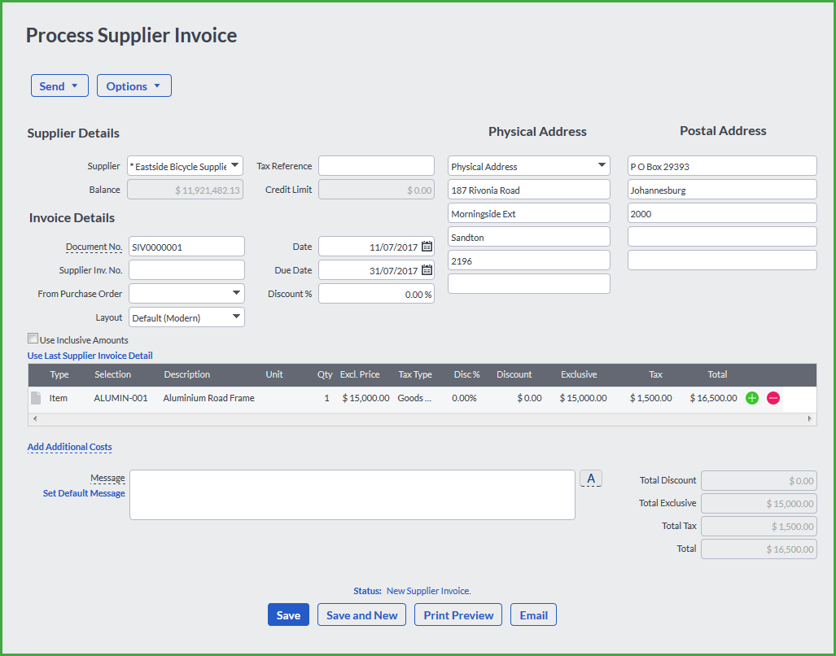Click the Email button
The height and width of the screenshot is (656, 836).
tap(534, 614)
